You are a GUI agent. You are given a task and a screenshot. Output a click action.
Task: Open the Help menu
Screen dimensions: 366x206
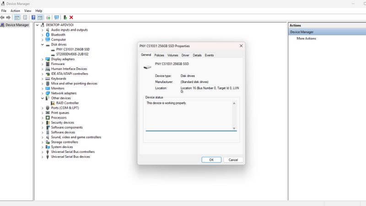point(39,11)
